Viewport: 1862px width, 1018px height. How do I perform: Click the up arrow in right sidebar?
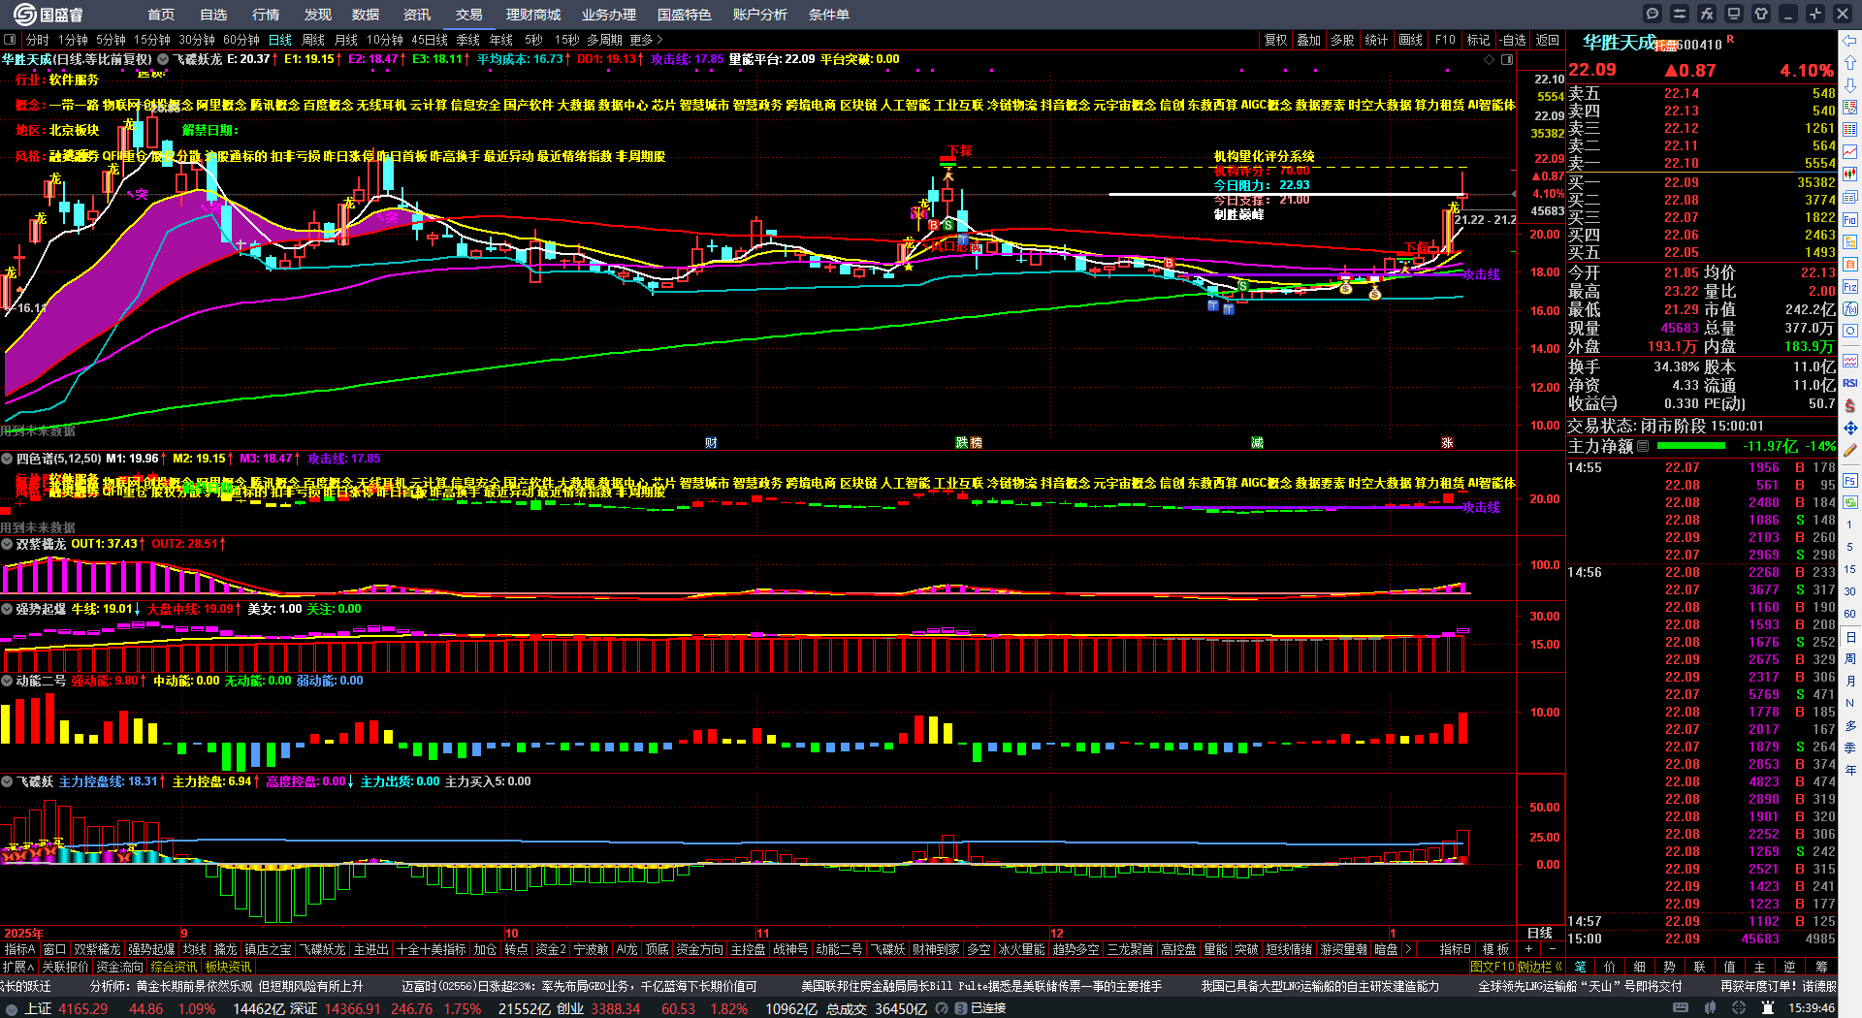tap(1850, 62)
